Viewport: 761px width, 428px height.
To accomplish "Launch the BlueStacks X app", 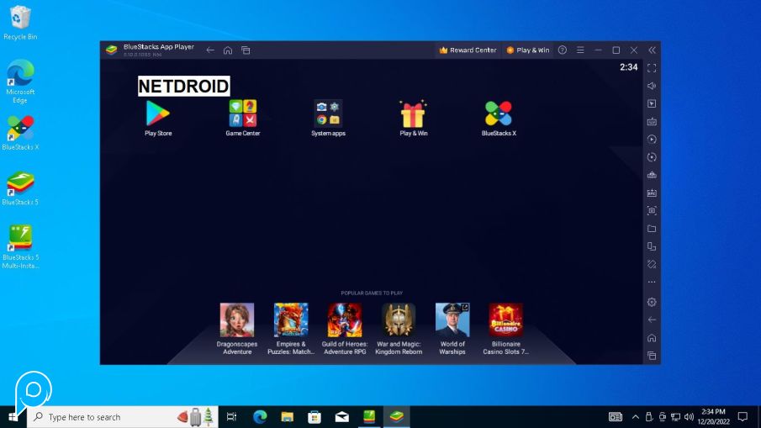I will pos(499,114).
